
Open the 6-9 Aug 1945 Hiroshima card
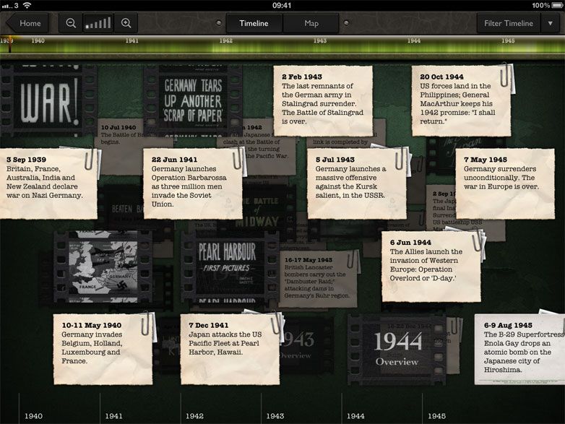(x=520, y=350)
